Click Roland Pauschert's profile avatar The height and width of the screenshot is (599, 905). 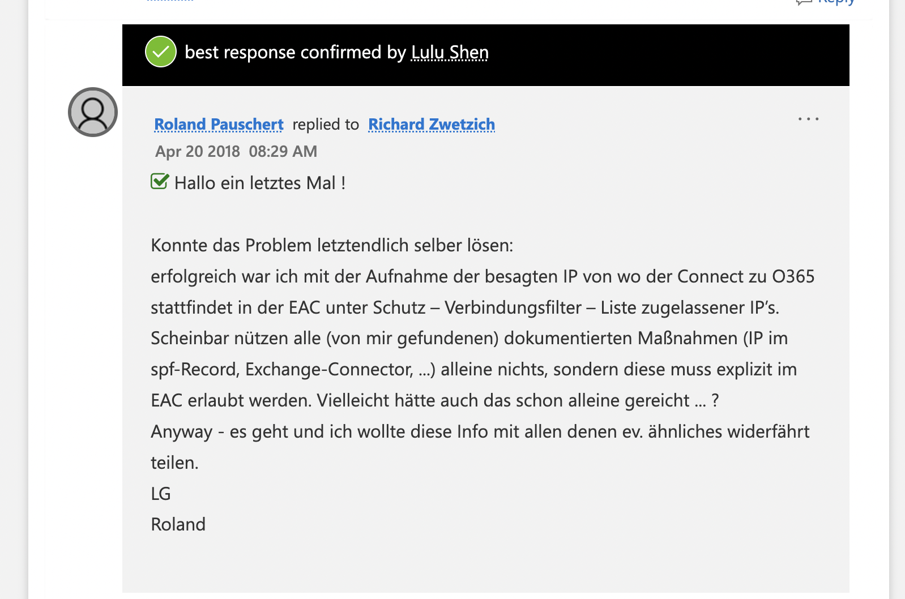(93, 112)
